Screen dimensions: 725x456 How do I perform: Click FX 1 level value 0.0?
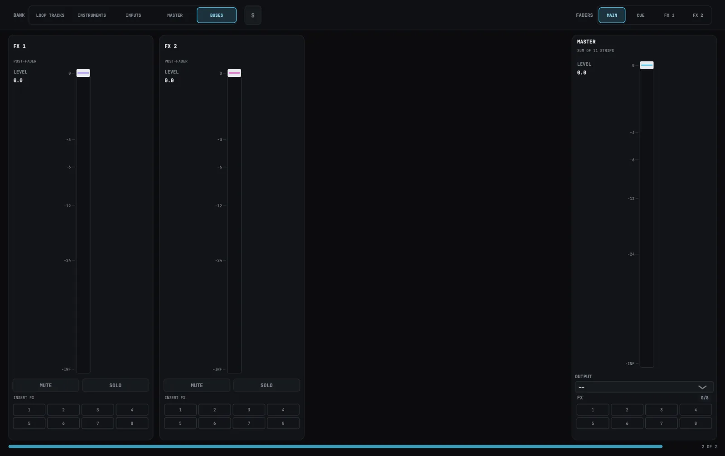18,81
